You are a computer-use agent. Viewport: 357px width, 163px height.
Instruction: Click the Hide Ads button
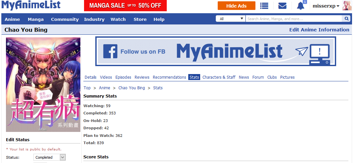[x=236, y=6]
